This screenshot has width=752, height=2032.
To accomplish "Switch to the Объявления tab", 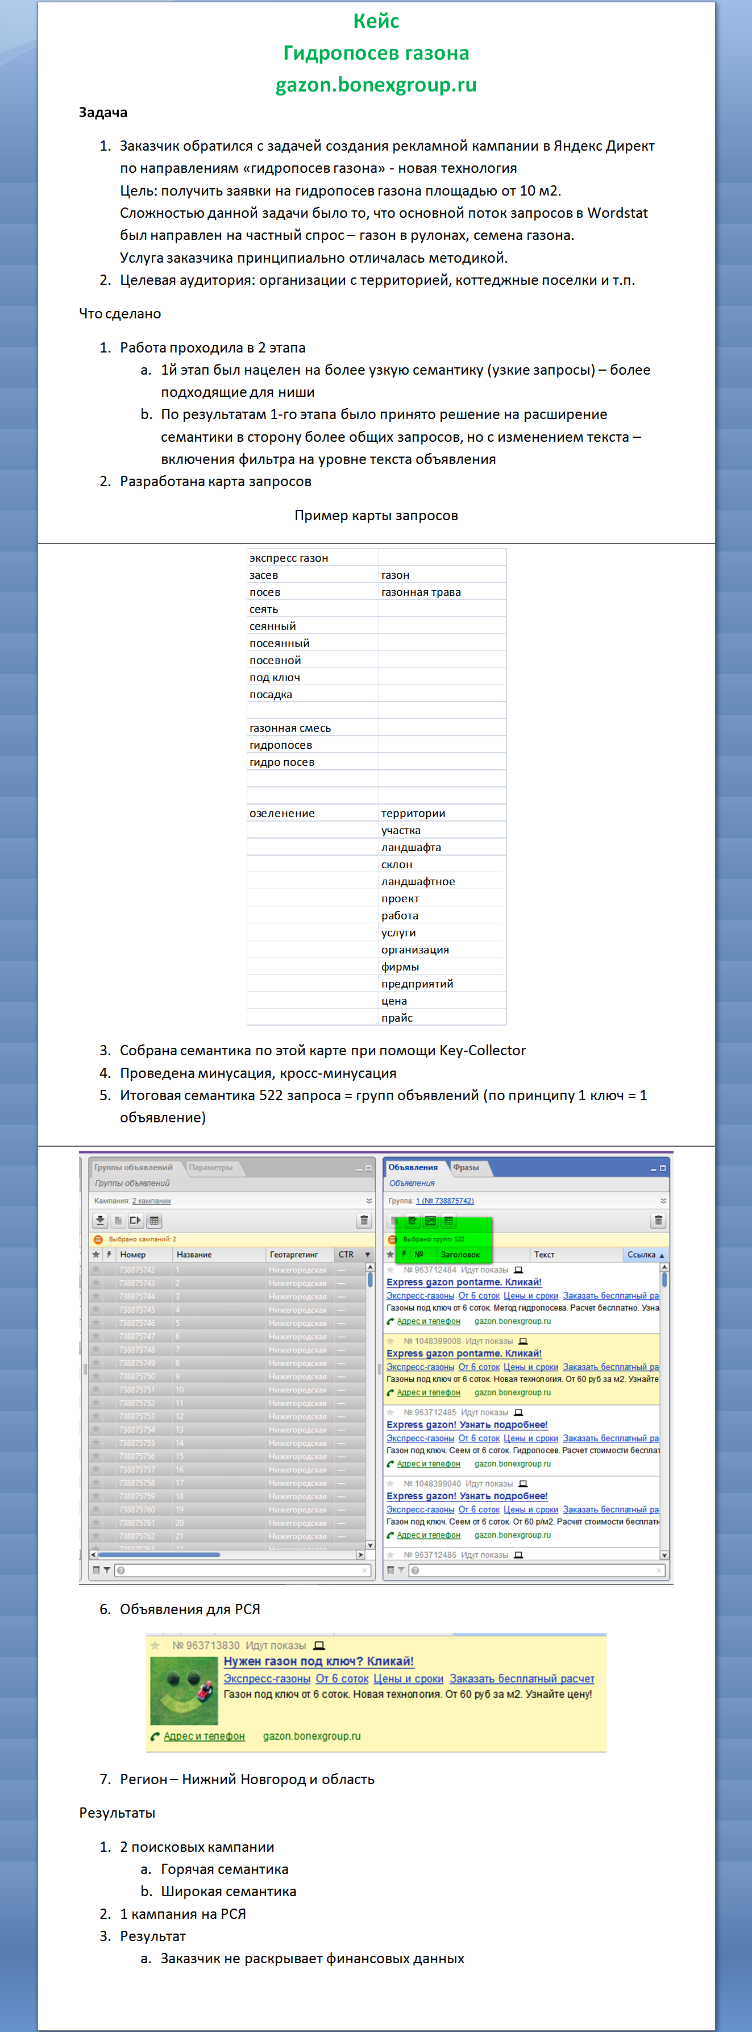I will (x=413, y=1167).
